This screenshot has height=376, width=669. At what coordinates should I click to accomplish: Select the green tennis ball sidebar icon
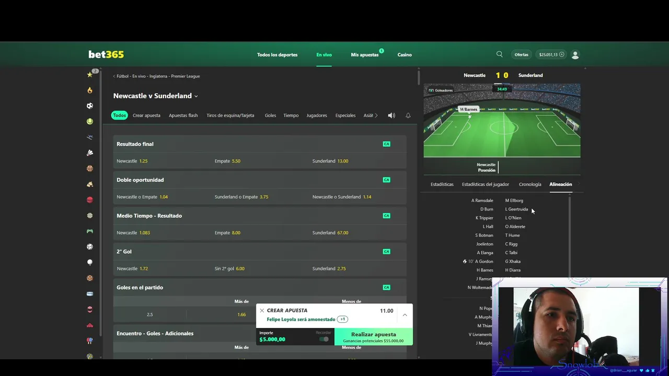(90, 122)
